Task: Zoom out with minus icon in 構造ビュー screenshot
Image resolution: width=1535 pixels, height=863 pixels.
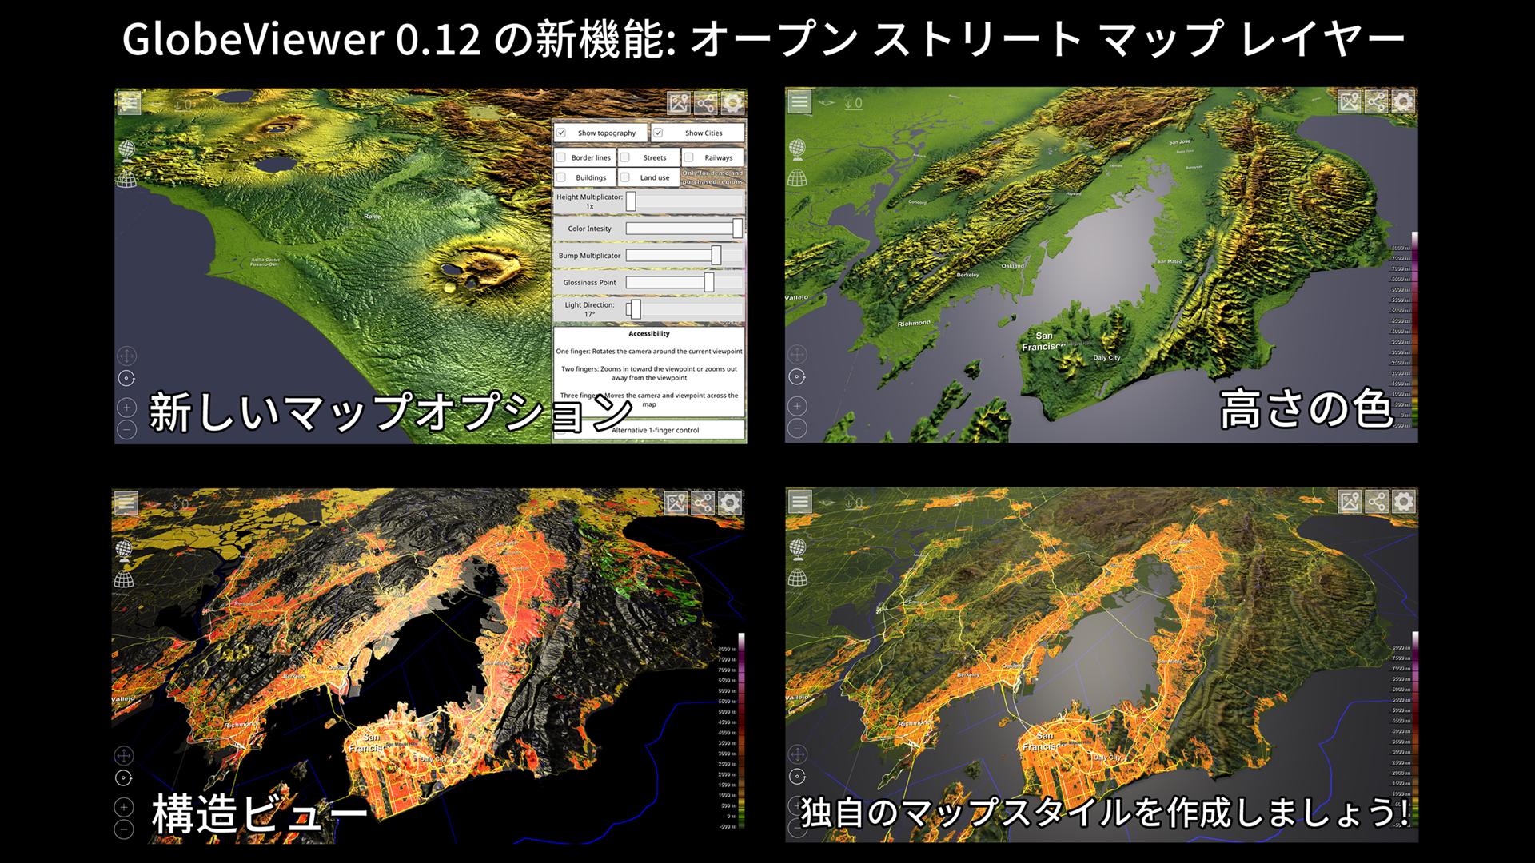Action: click(x=123, y=830)
